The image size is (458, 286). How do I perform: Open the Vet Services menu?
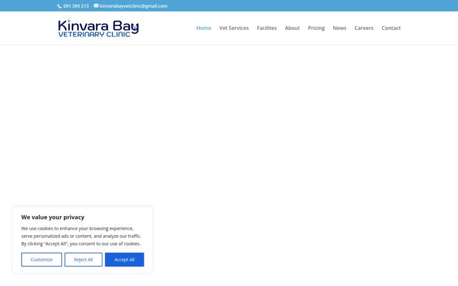click(x=234, y=28)
